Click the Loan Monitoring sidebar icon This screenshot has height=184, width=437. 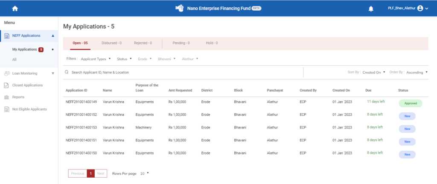click(x=7, y=73)
